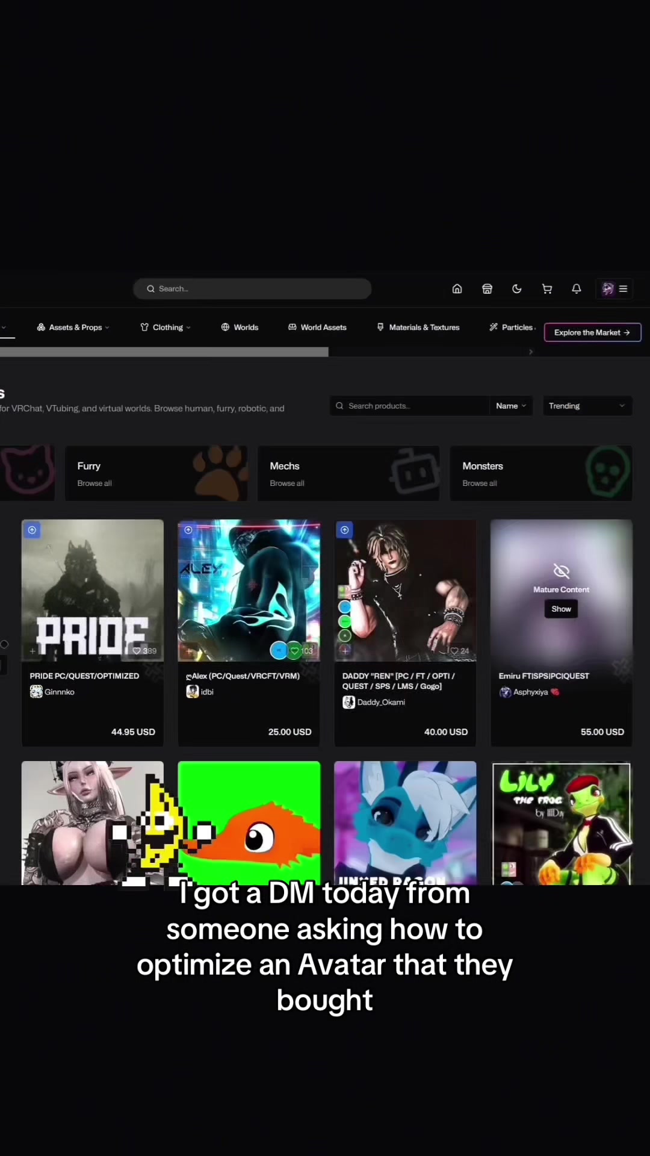Open the shopping cart icon
This screenshot has height=1156, width=650.
(546, 289)
